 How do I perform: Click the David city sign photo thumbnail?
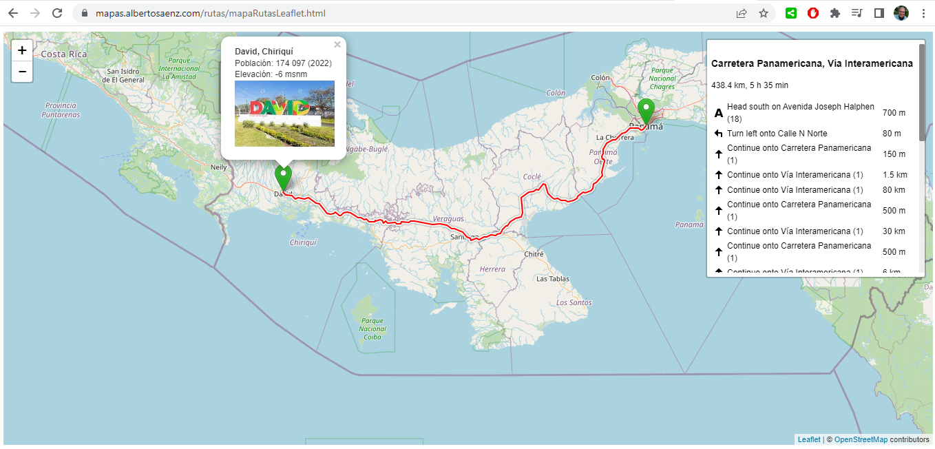pos(284,114)
